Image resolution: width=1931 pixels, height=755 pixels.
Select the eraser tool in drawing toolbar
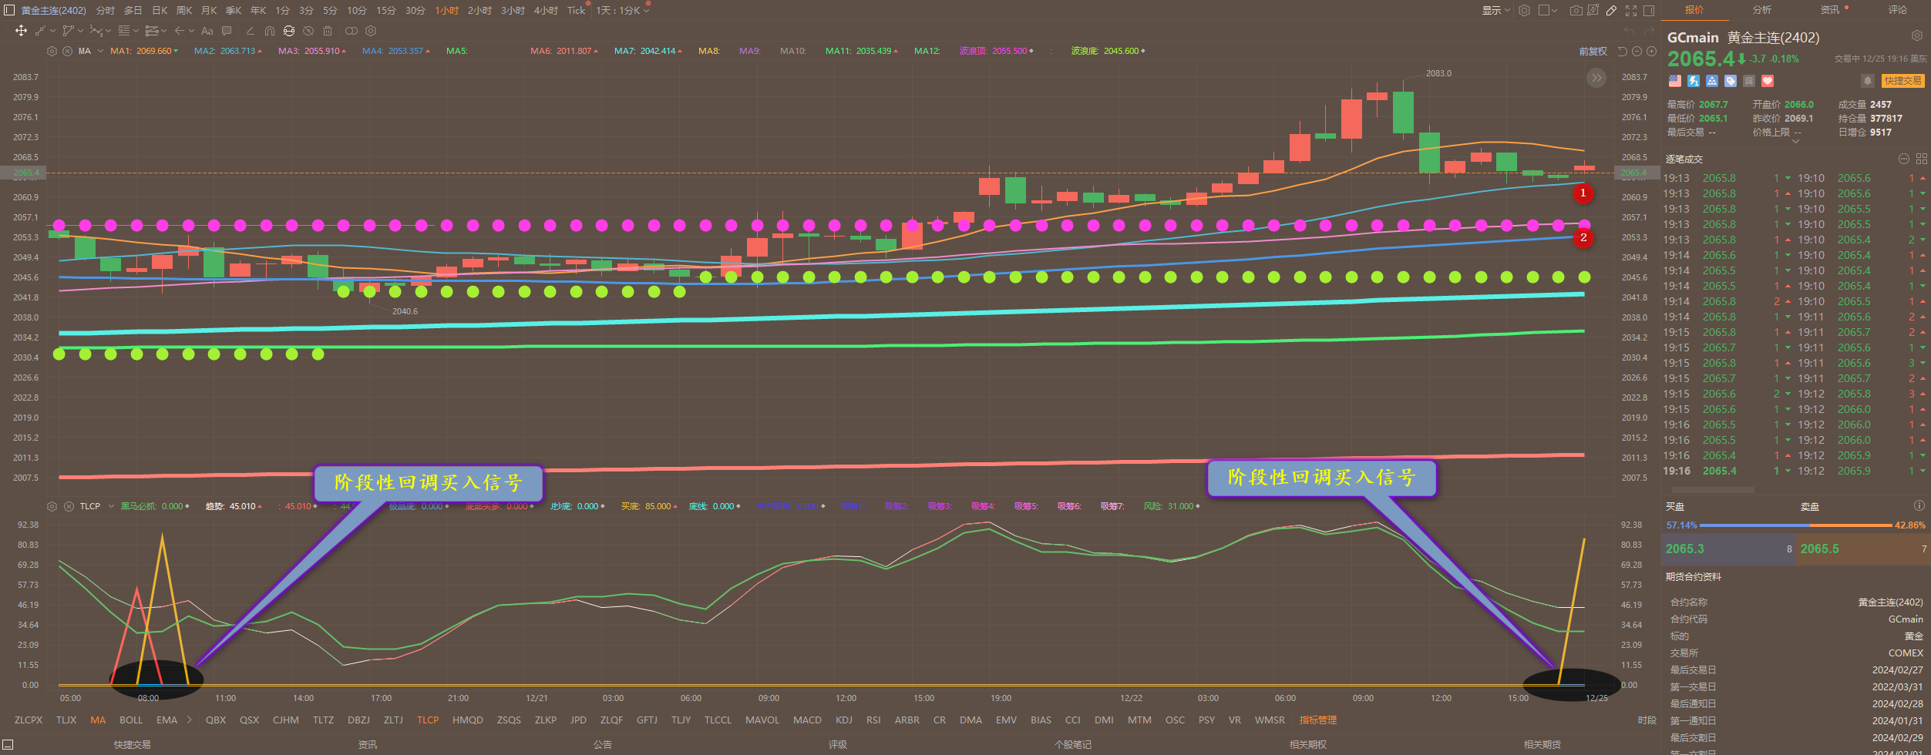250,31
